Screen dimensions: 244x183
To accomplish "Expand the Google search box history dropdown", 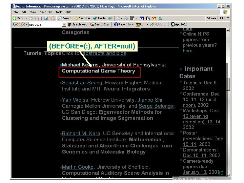I will coord(64,24).
